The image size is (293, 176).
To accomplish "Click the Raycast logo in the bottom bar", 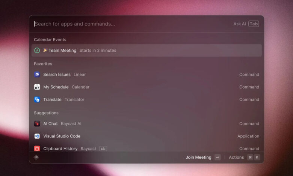I will pos(36,157).
